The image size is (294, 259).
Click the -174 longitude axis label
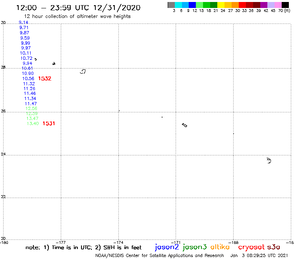(118, 242)
